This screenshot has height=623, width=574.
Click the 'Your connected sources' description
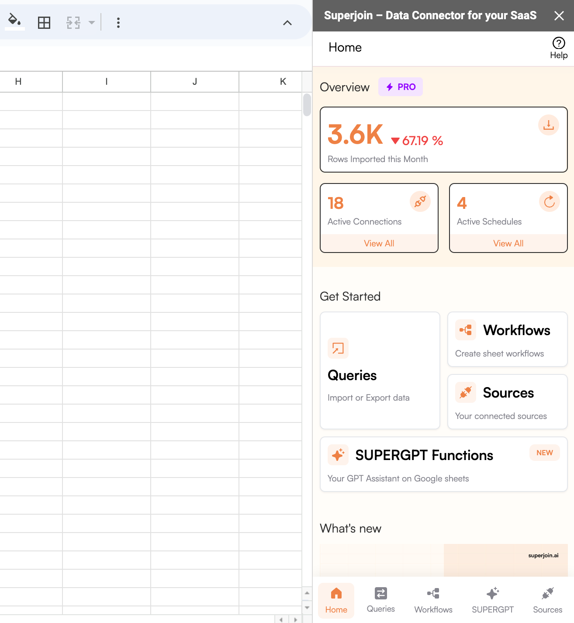pyautogui.click(x=501, y=416)
